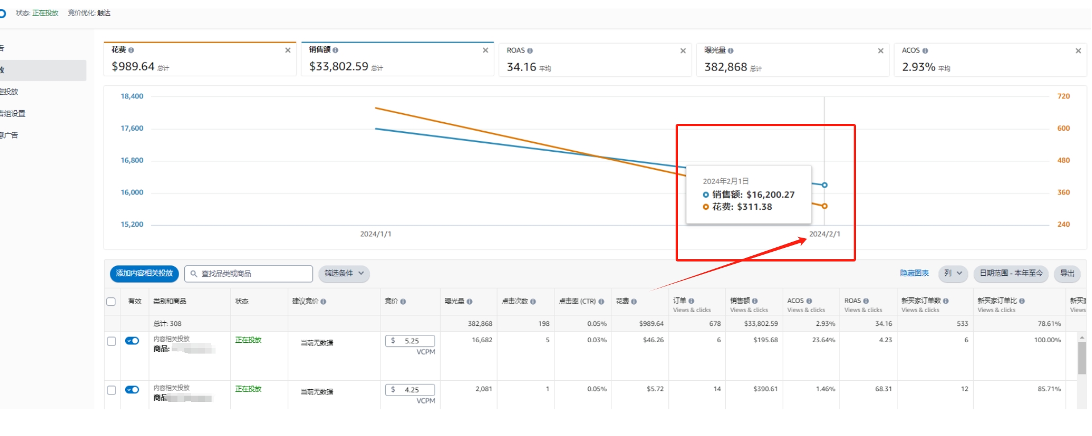Viewport: 1092px width, 436px height.
Task: Click the 隐藏图表 link
Action: [x=915, y=273]
